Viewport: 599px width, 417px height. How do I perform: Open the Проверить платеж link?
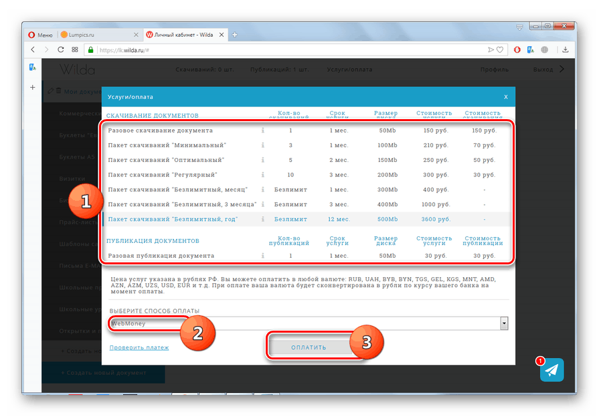[139, 347]
